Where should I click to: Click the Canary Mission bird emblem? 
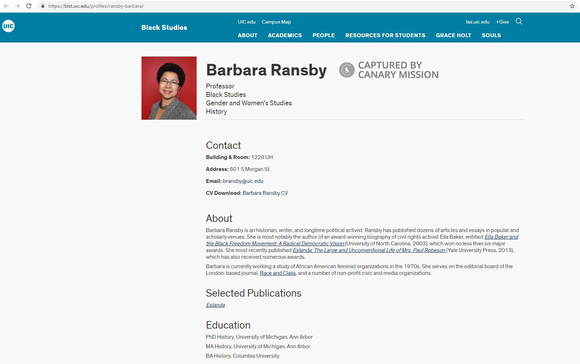point(346,70)
